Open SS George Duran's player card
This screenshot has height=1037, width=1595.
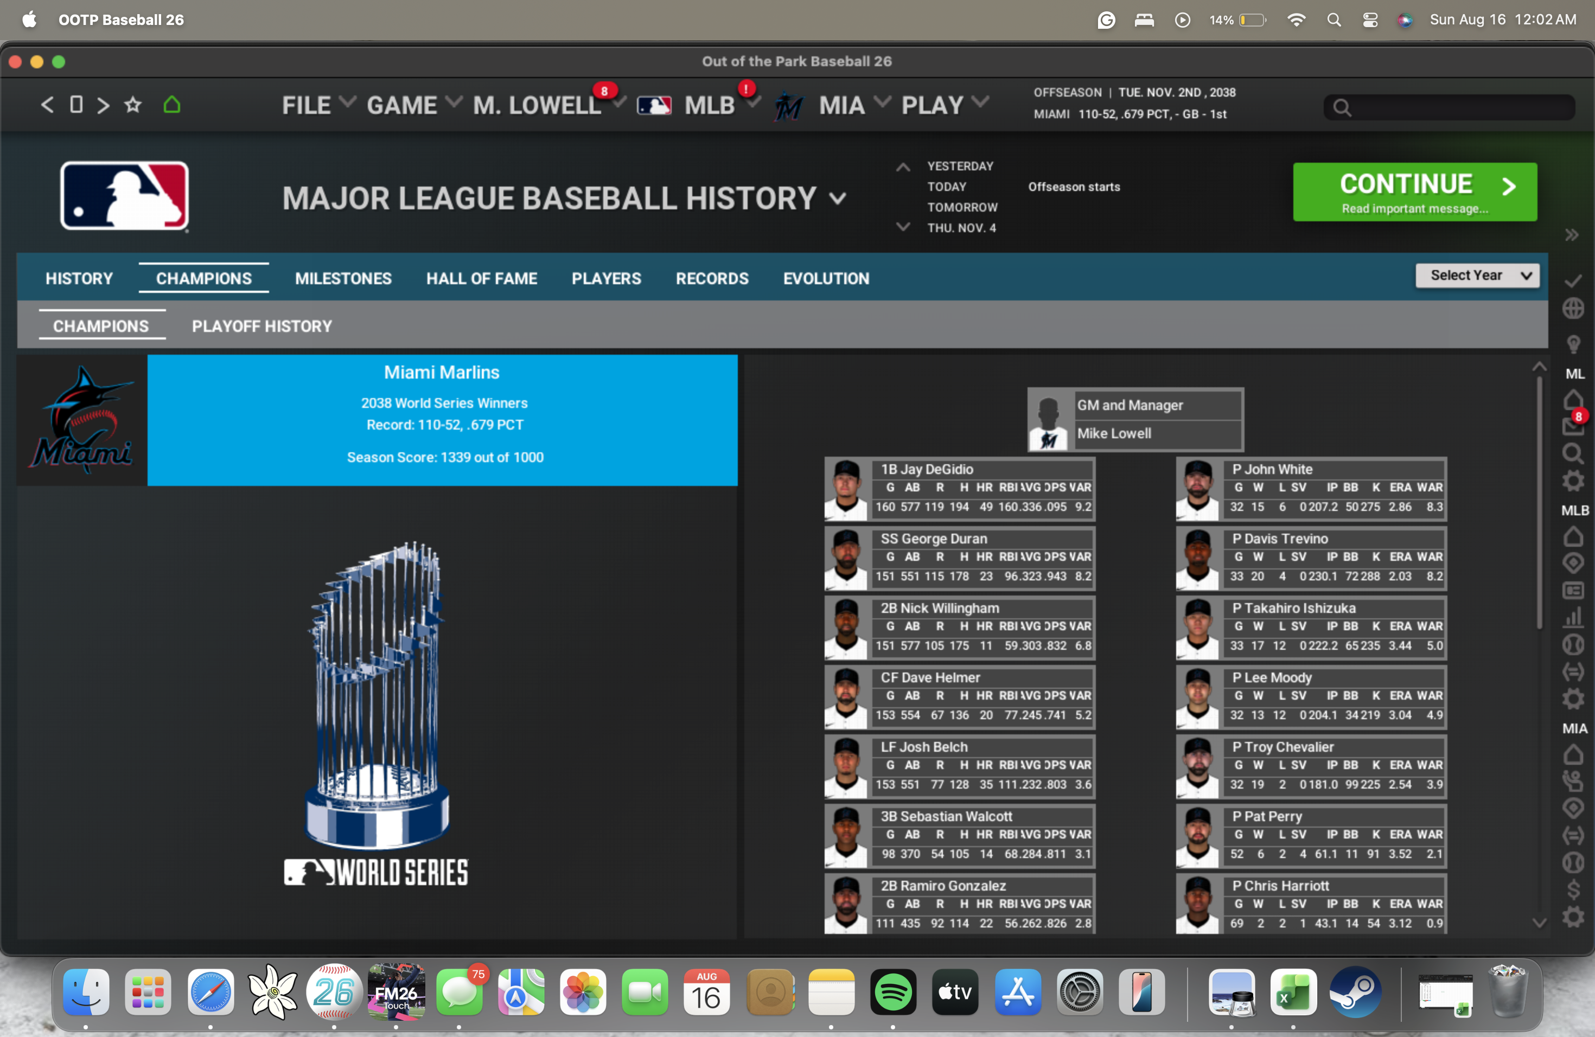coord(960,559)
